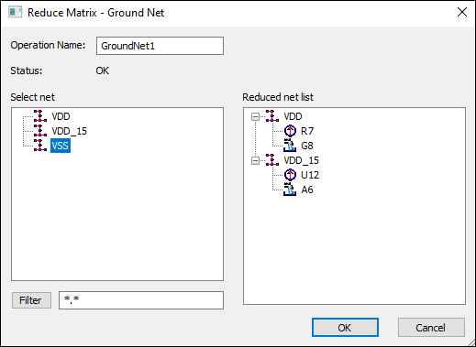The height and width of the screenshot is (347, 476).
Task: Select VDD in the Select net tree
Action: point(61,116)
